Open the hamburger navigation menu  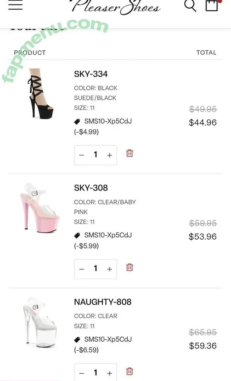tap(15, 5)
